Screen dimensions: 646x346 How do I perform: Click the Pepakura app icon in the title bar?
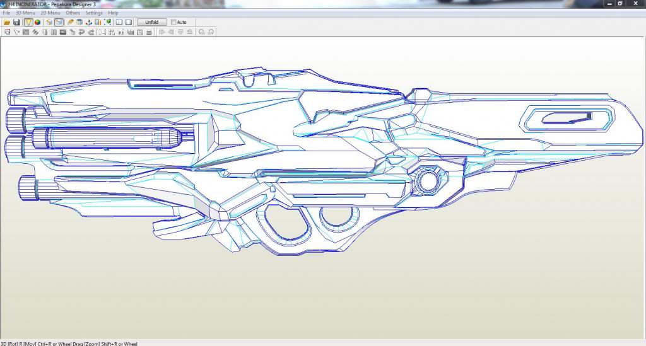(x=3, y=4)
